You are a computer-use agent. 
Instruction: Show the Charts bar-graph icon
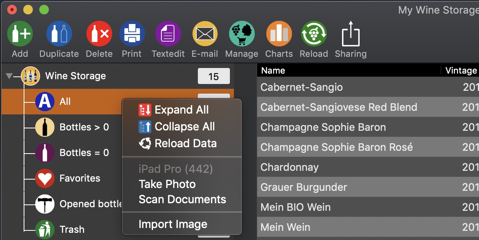coord(279,34)
